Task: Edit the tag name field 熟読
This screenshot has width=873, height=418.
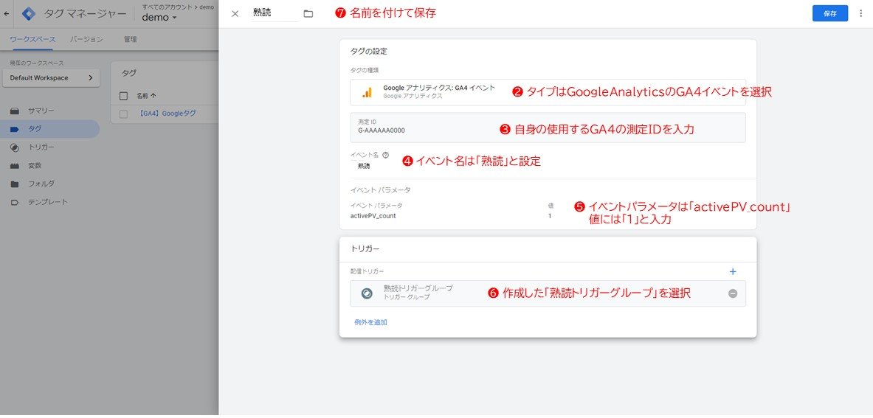Action: pos(275,13)
